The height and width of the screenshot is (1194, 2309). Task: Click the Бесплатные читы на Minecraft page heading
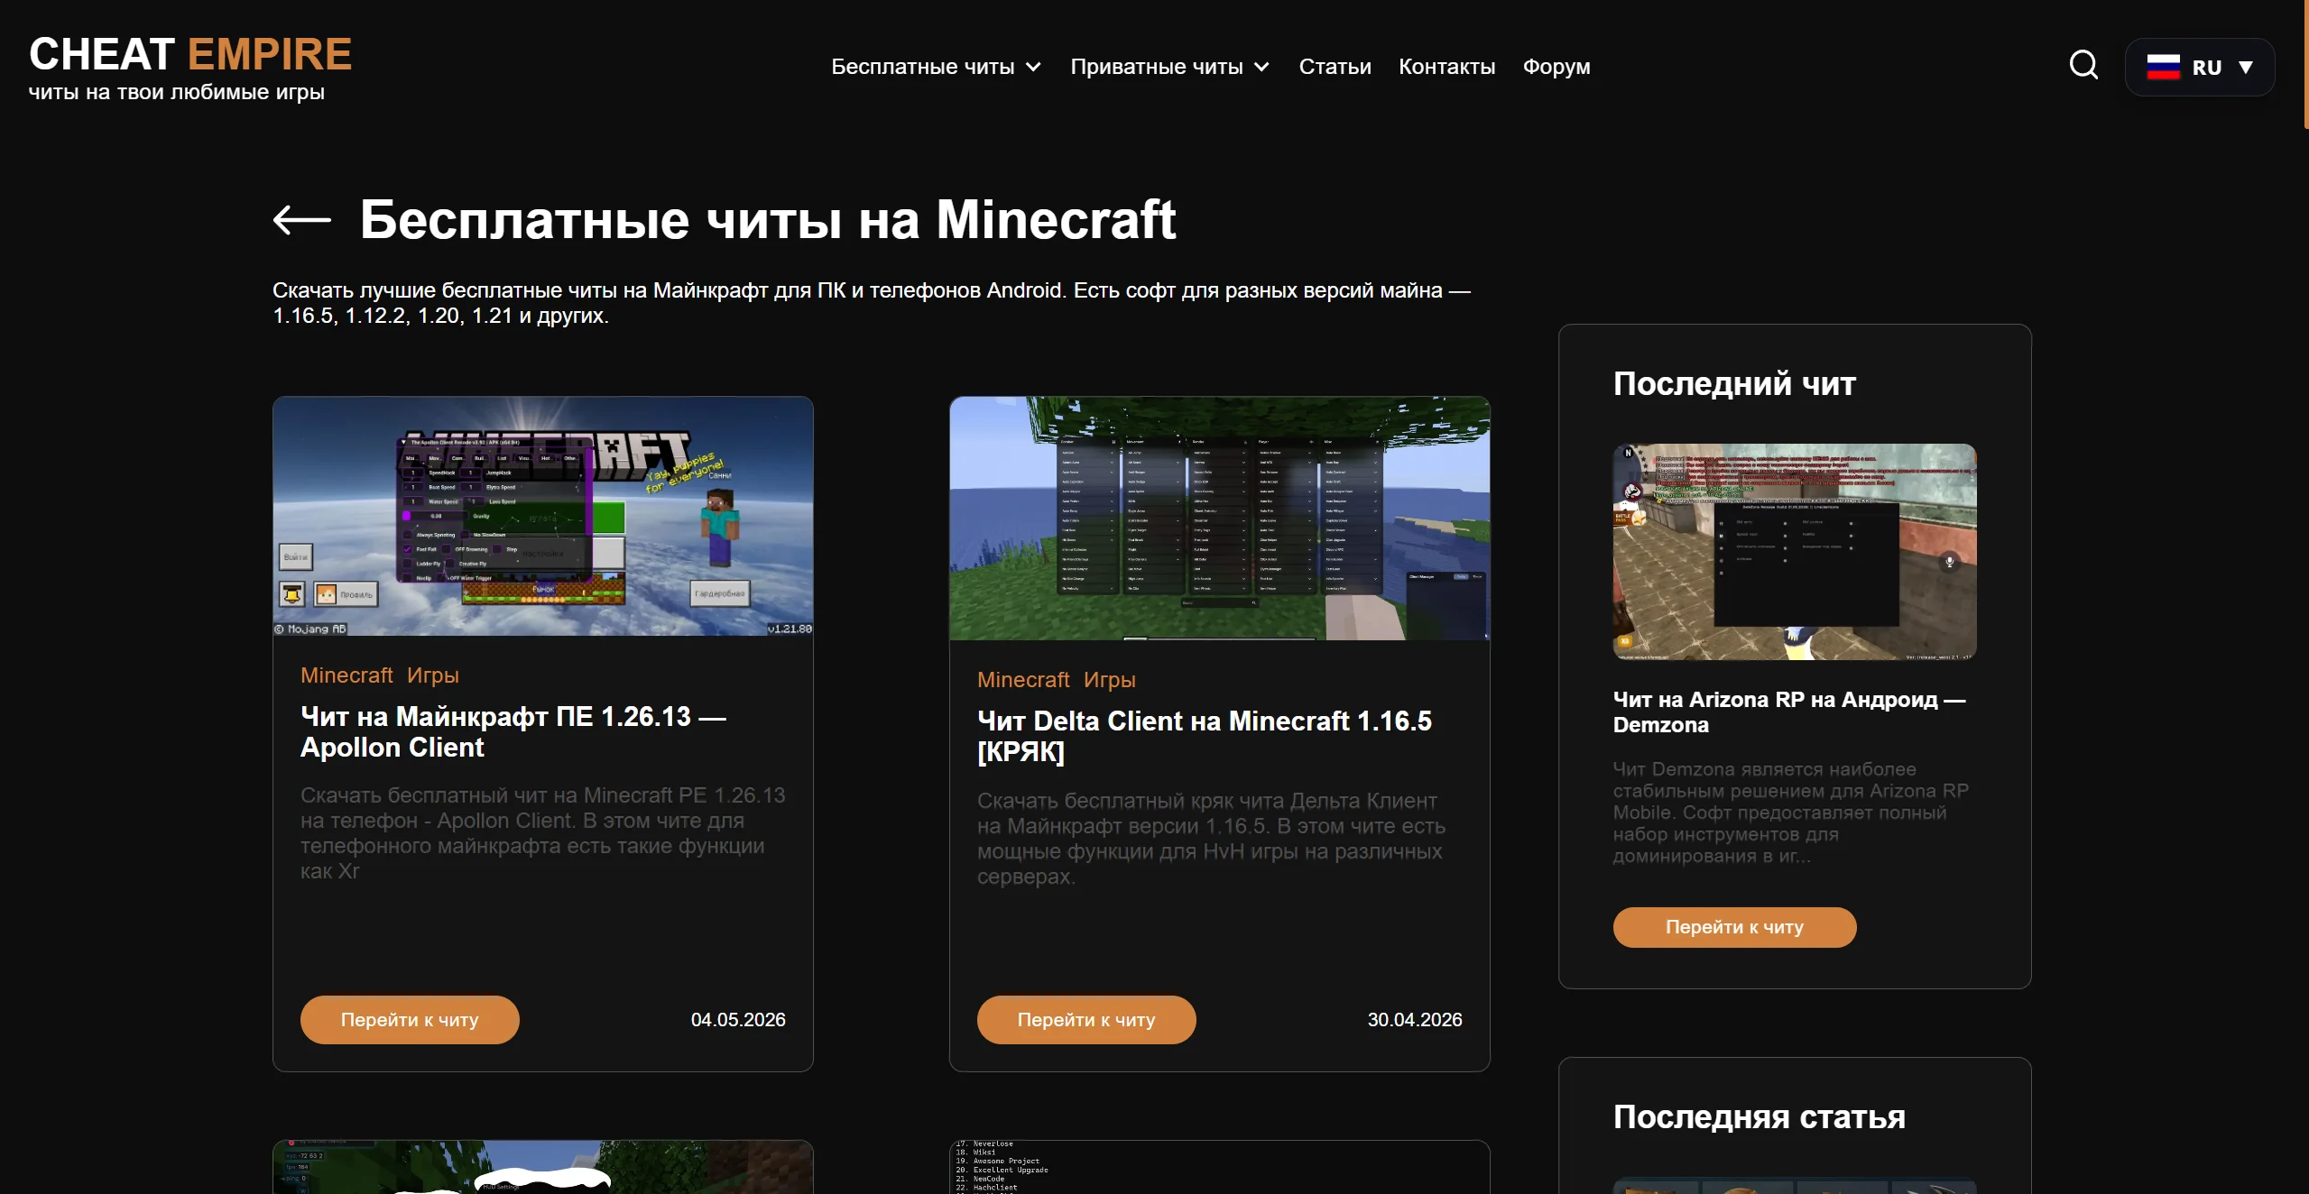[x=768, y=219]
